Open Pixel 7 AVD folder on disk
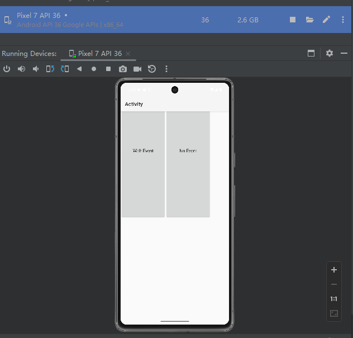The image size is (353, 338). [x=309, y=20]
